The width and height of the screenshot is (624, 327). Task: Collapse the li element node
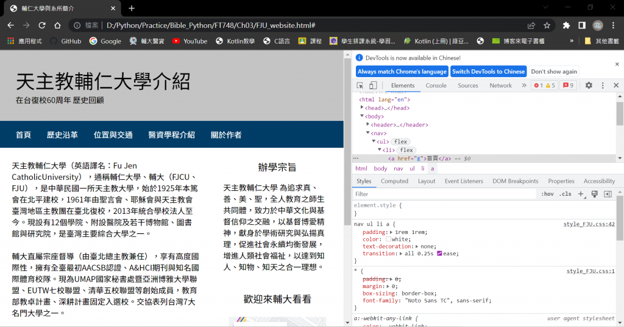coord(379,149)
